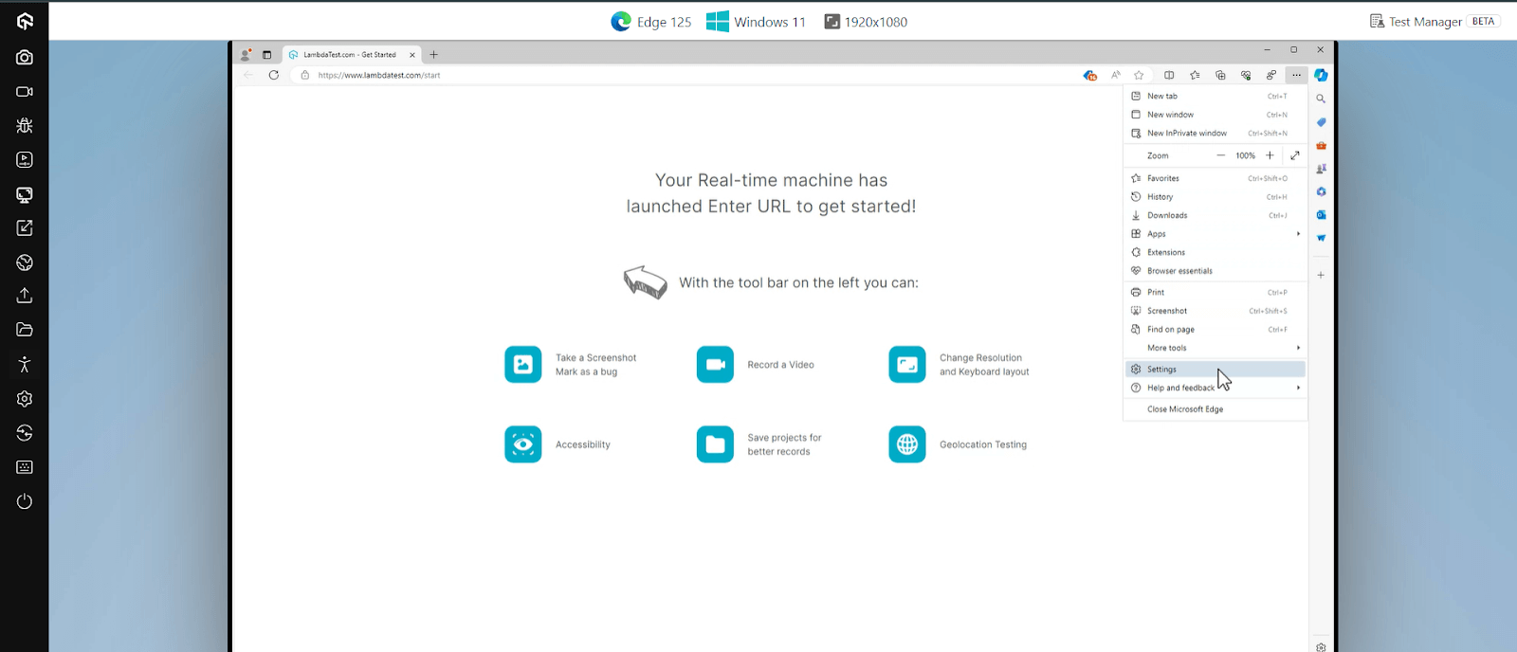This screenshot has width=1517, height=652.
Task: Open the keyboard icon in left sidebar
Action: coord(25,467)
